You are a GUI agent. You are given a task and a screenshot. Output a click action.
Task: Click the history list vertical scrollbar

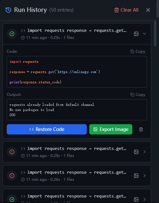click(155, 33)
